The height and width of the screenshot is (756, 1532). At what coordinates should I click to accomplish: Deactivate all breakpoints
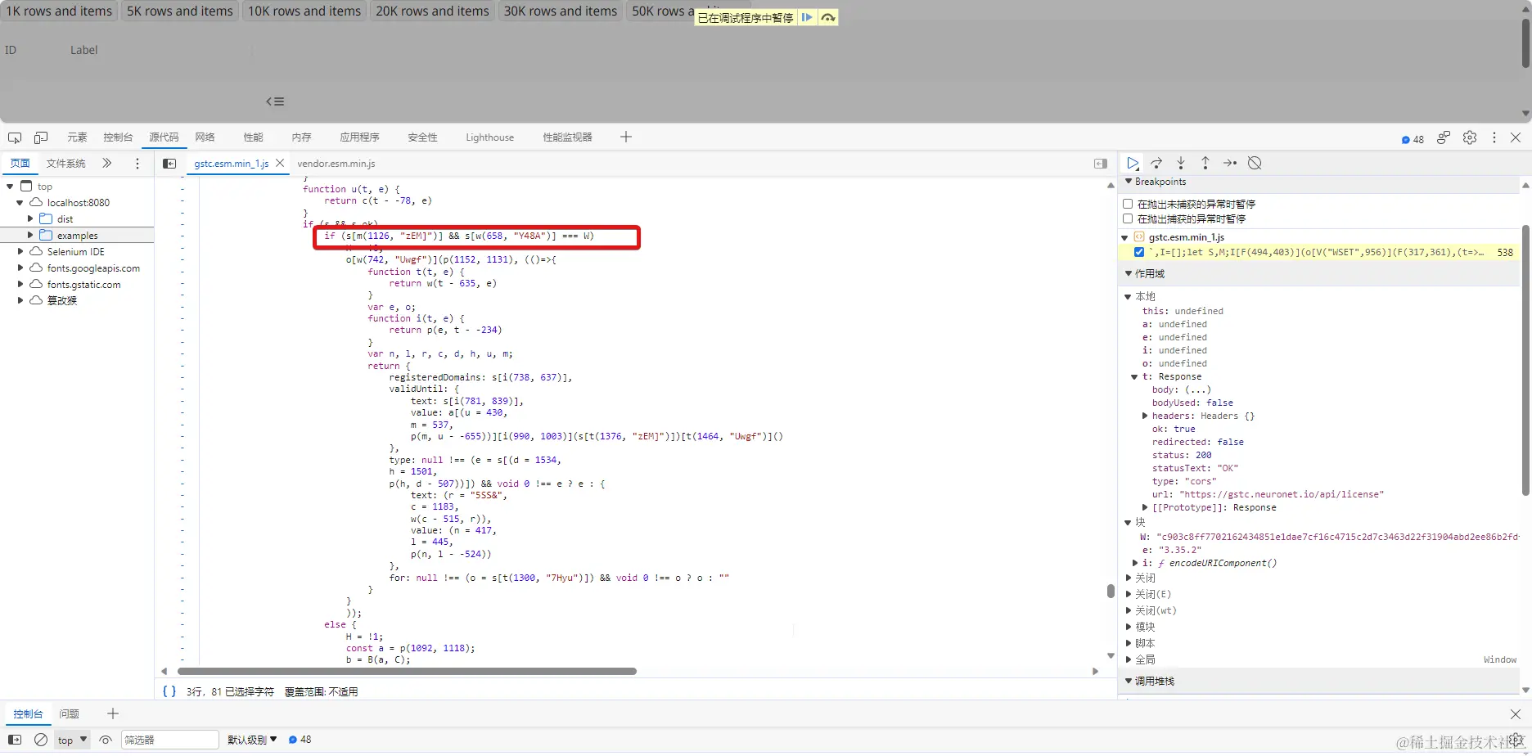point(1255,163)
